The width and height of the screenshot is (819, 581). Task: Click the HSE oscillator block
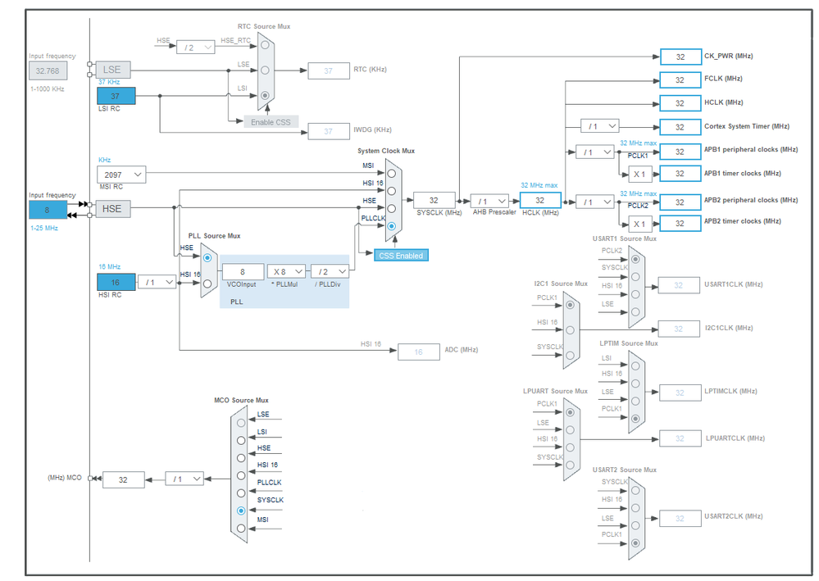113,209
